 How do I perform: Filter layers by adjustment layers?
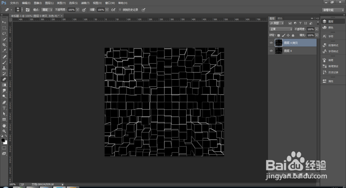295,23
